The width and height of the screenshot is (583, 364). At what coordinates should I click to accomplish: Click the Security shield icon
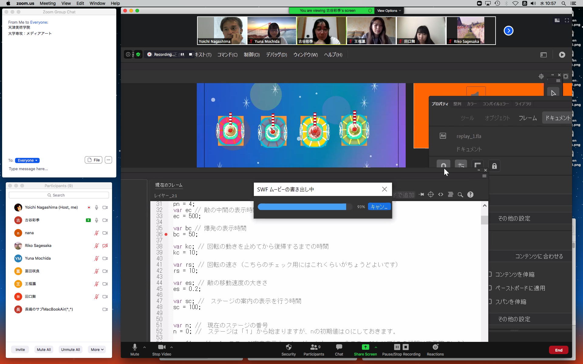pyautogui.click(x=288, y=347)
